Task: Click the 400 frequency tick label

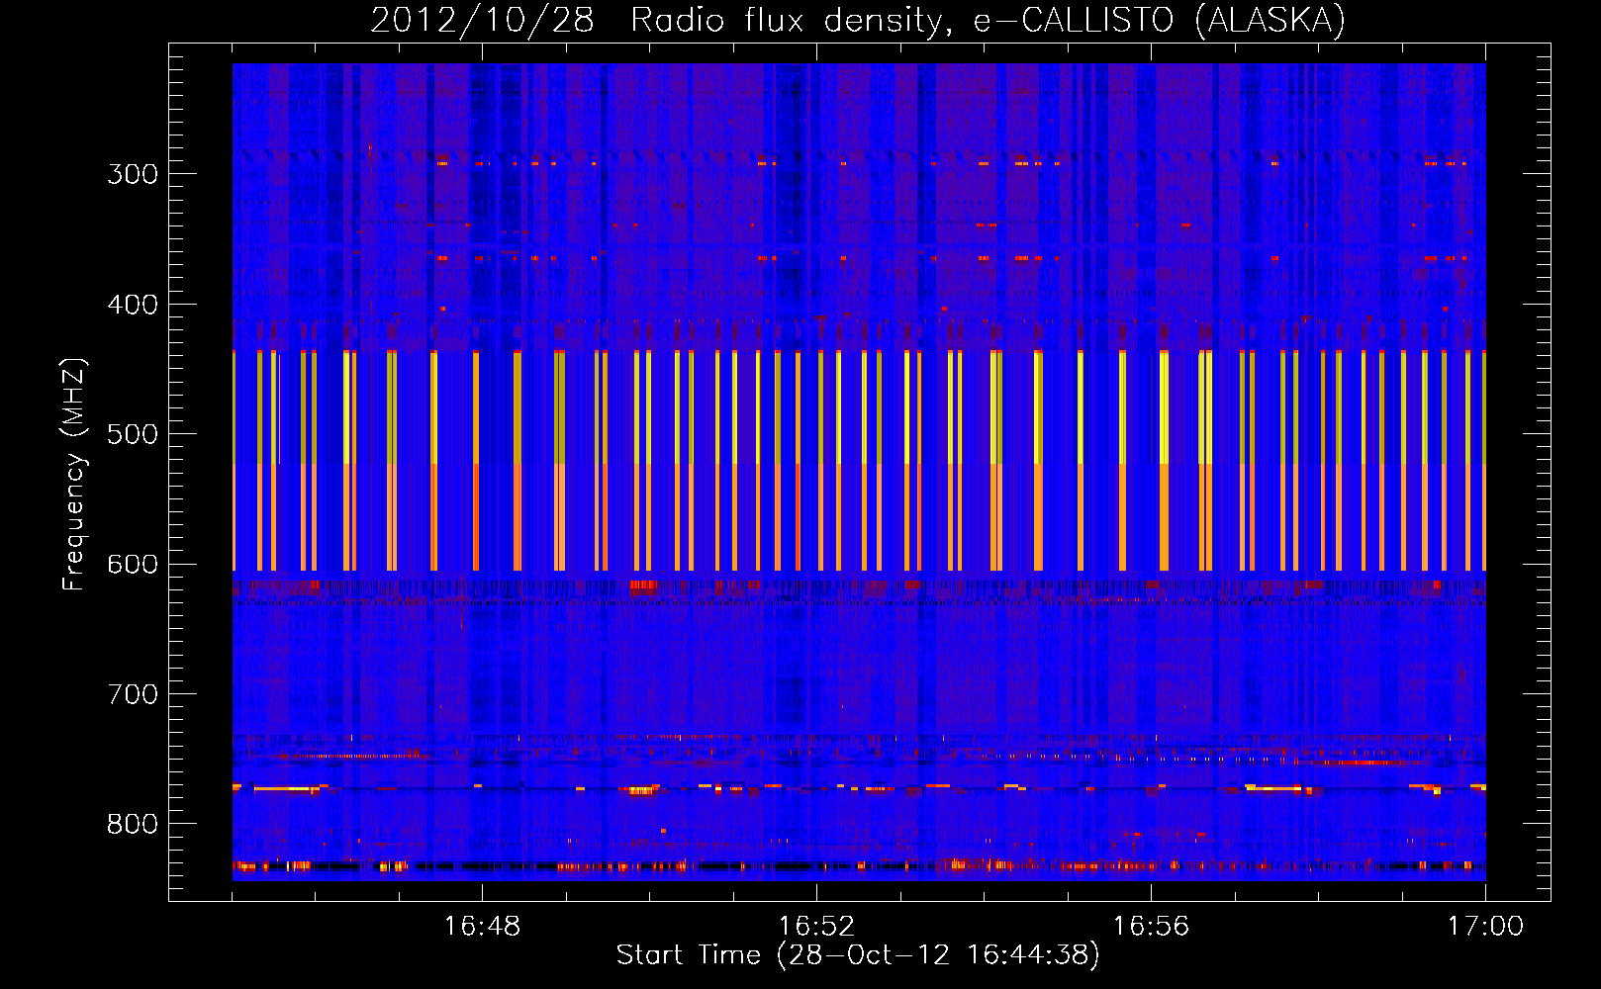Action: pyautogui.click(x=133, y=305)
